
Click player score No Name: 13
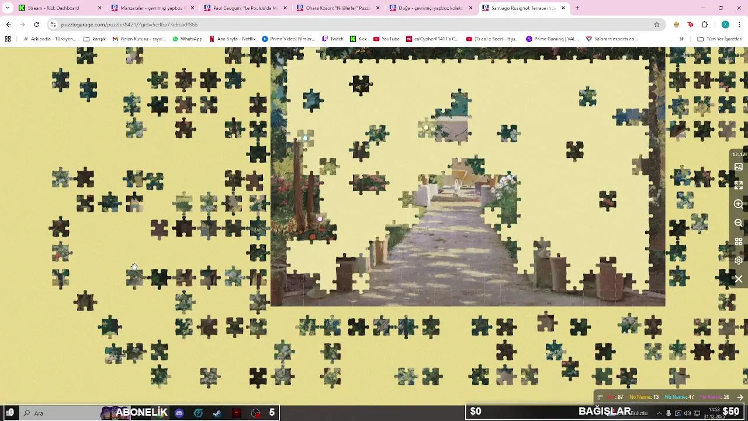coord(644,397)
